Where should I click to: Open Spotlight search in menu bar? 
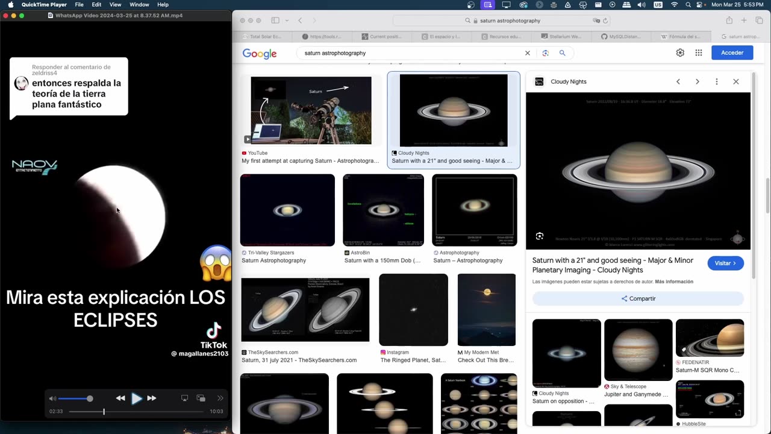click(688, 4)
